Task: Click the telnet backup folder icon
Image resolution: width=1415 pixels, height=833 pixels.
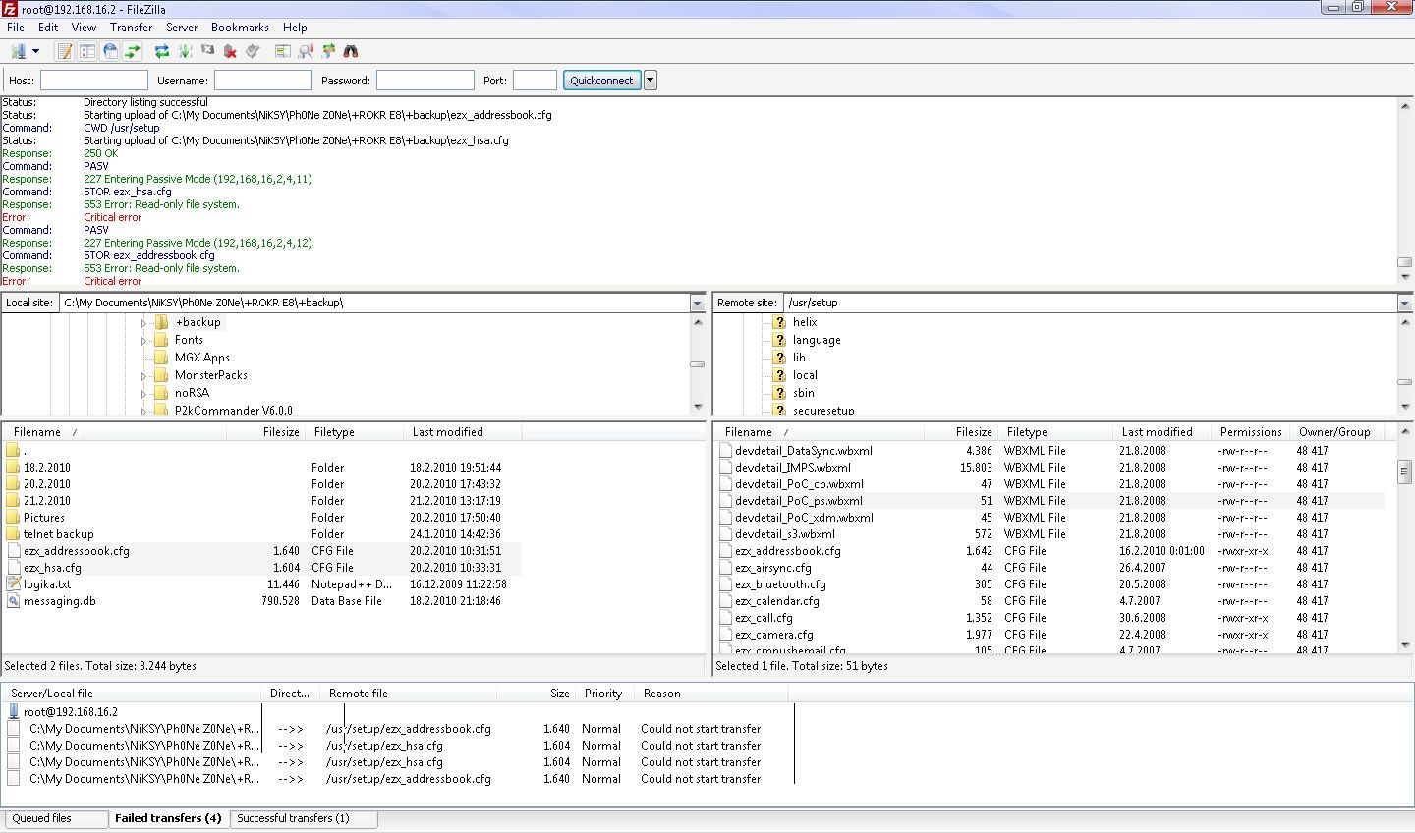Action: pos(14,533)
